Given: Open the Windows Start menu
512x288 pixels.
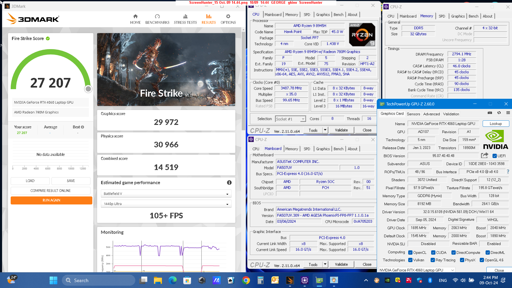Looking at the screenshot, I should 53,280.
